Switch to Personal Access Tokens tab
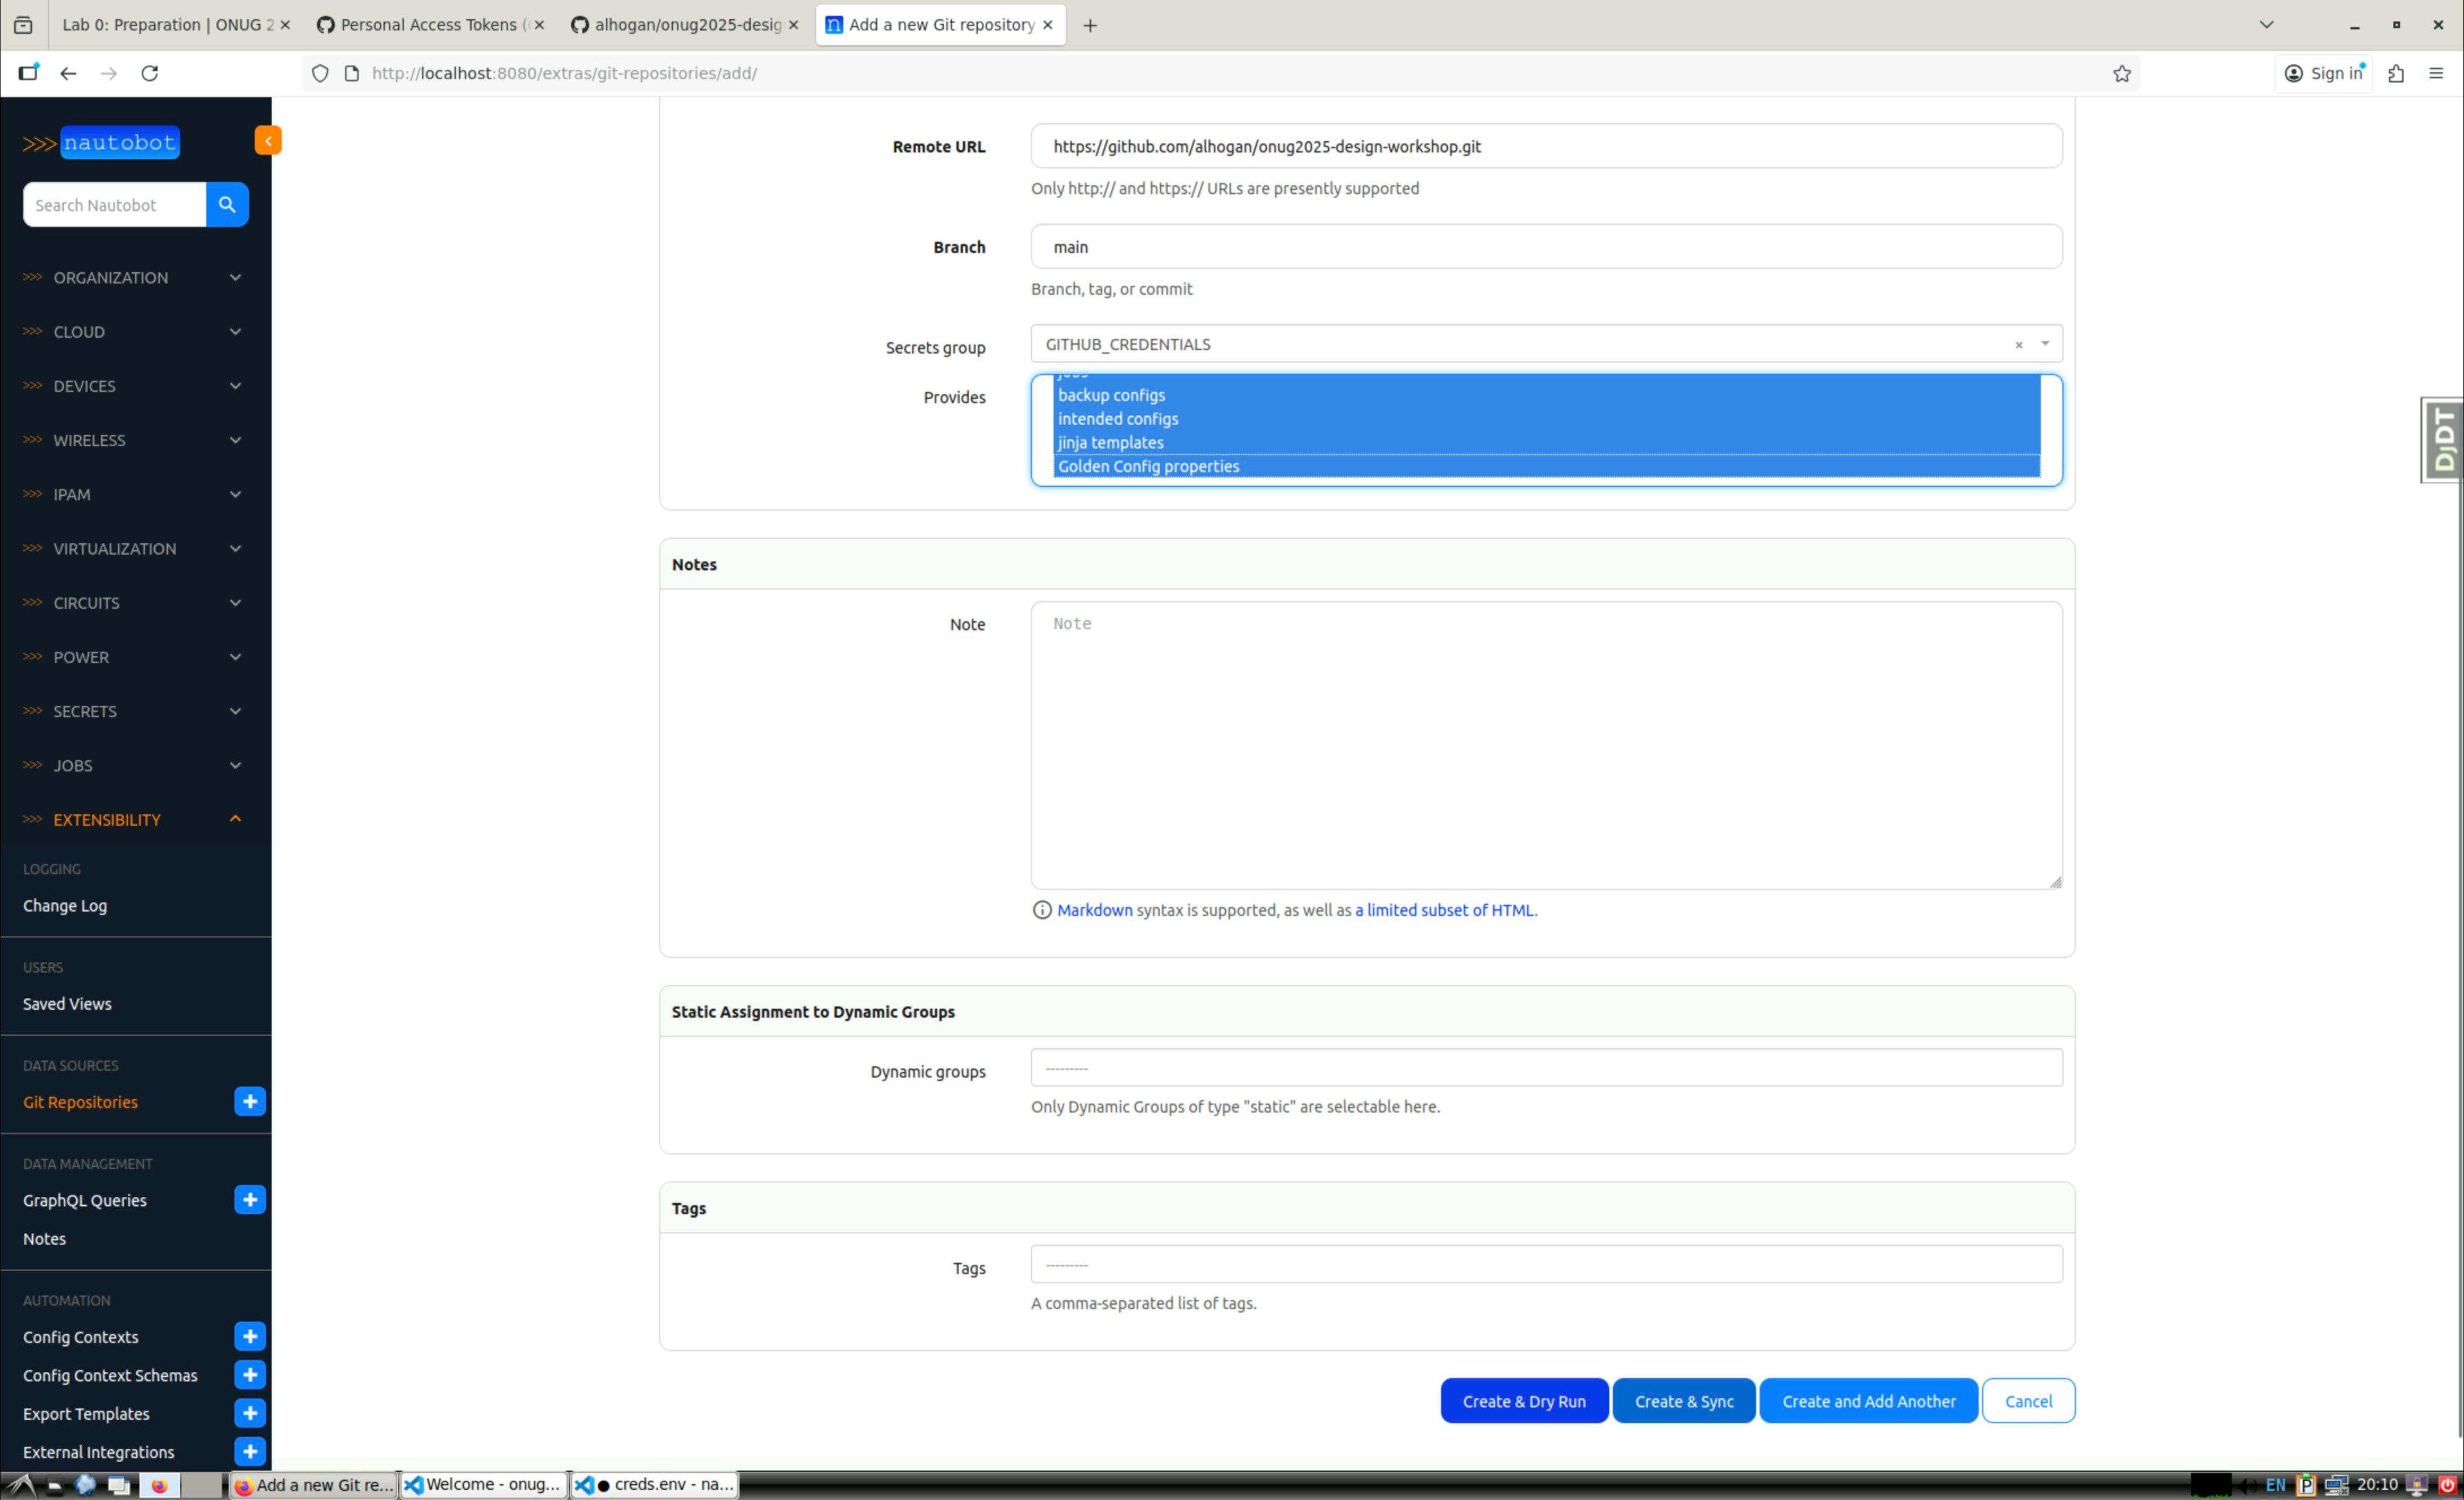 pyautogui.click(x=428, y=25)
